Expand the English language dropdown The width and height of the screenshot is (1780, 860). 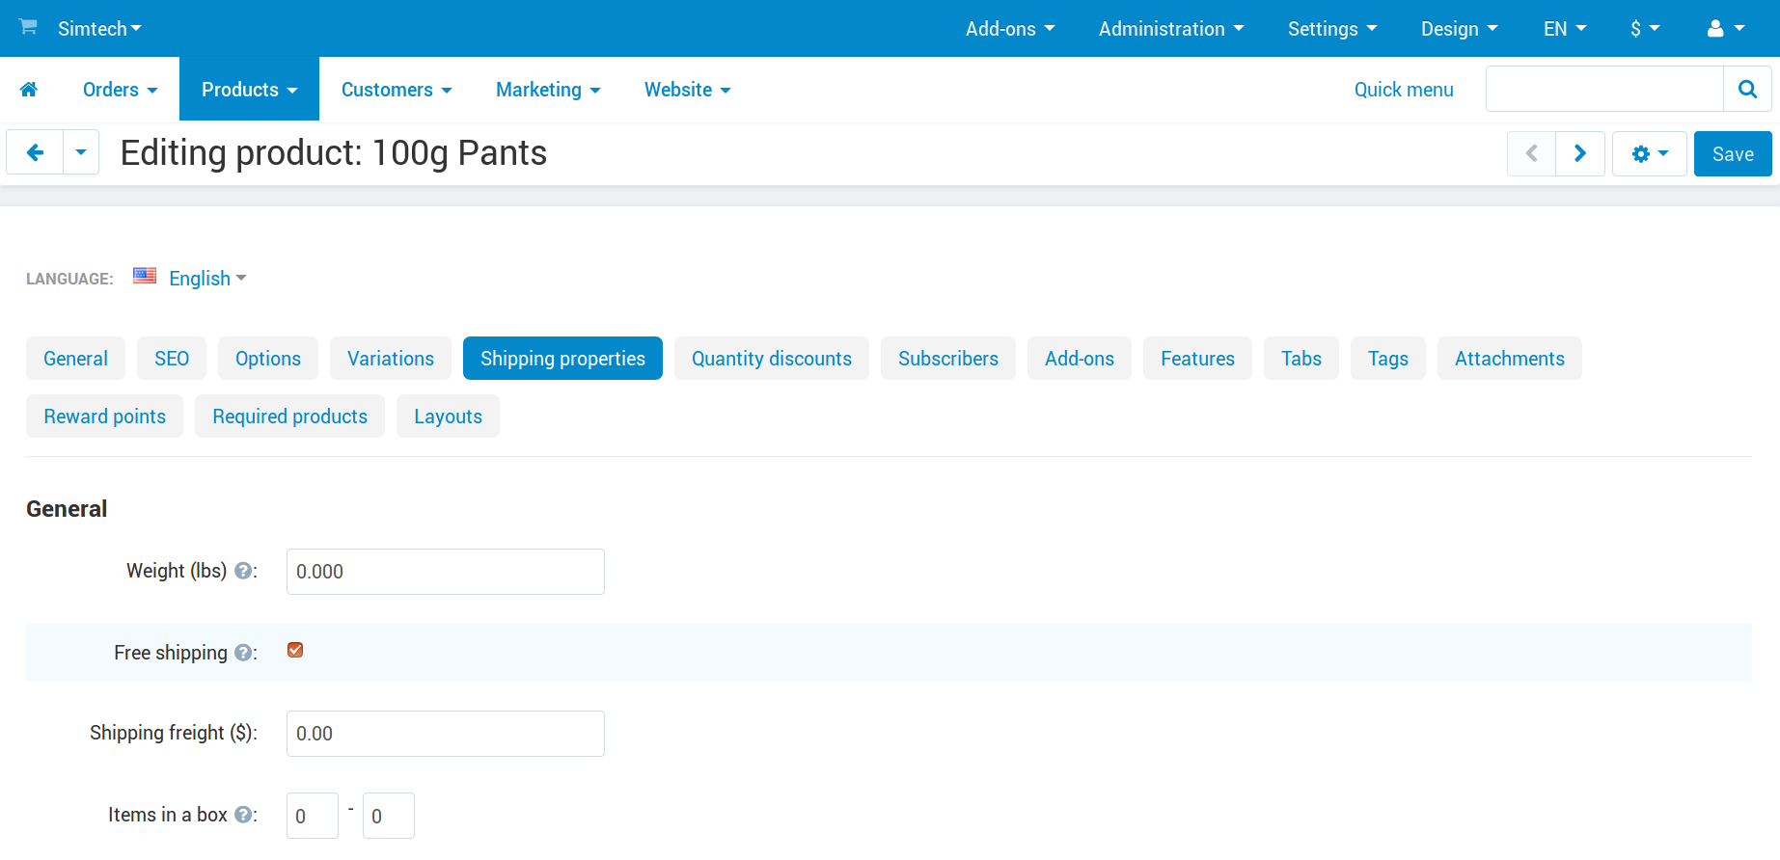coord(207,279)
